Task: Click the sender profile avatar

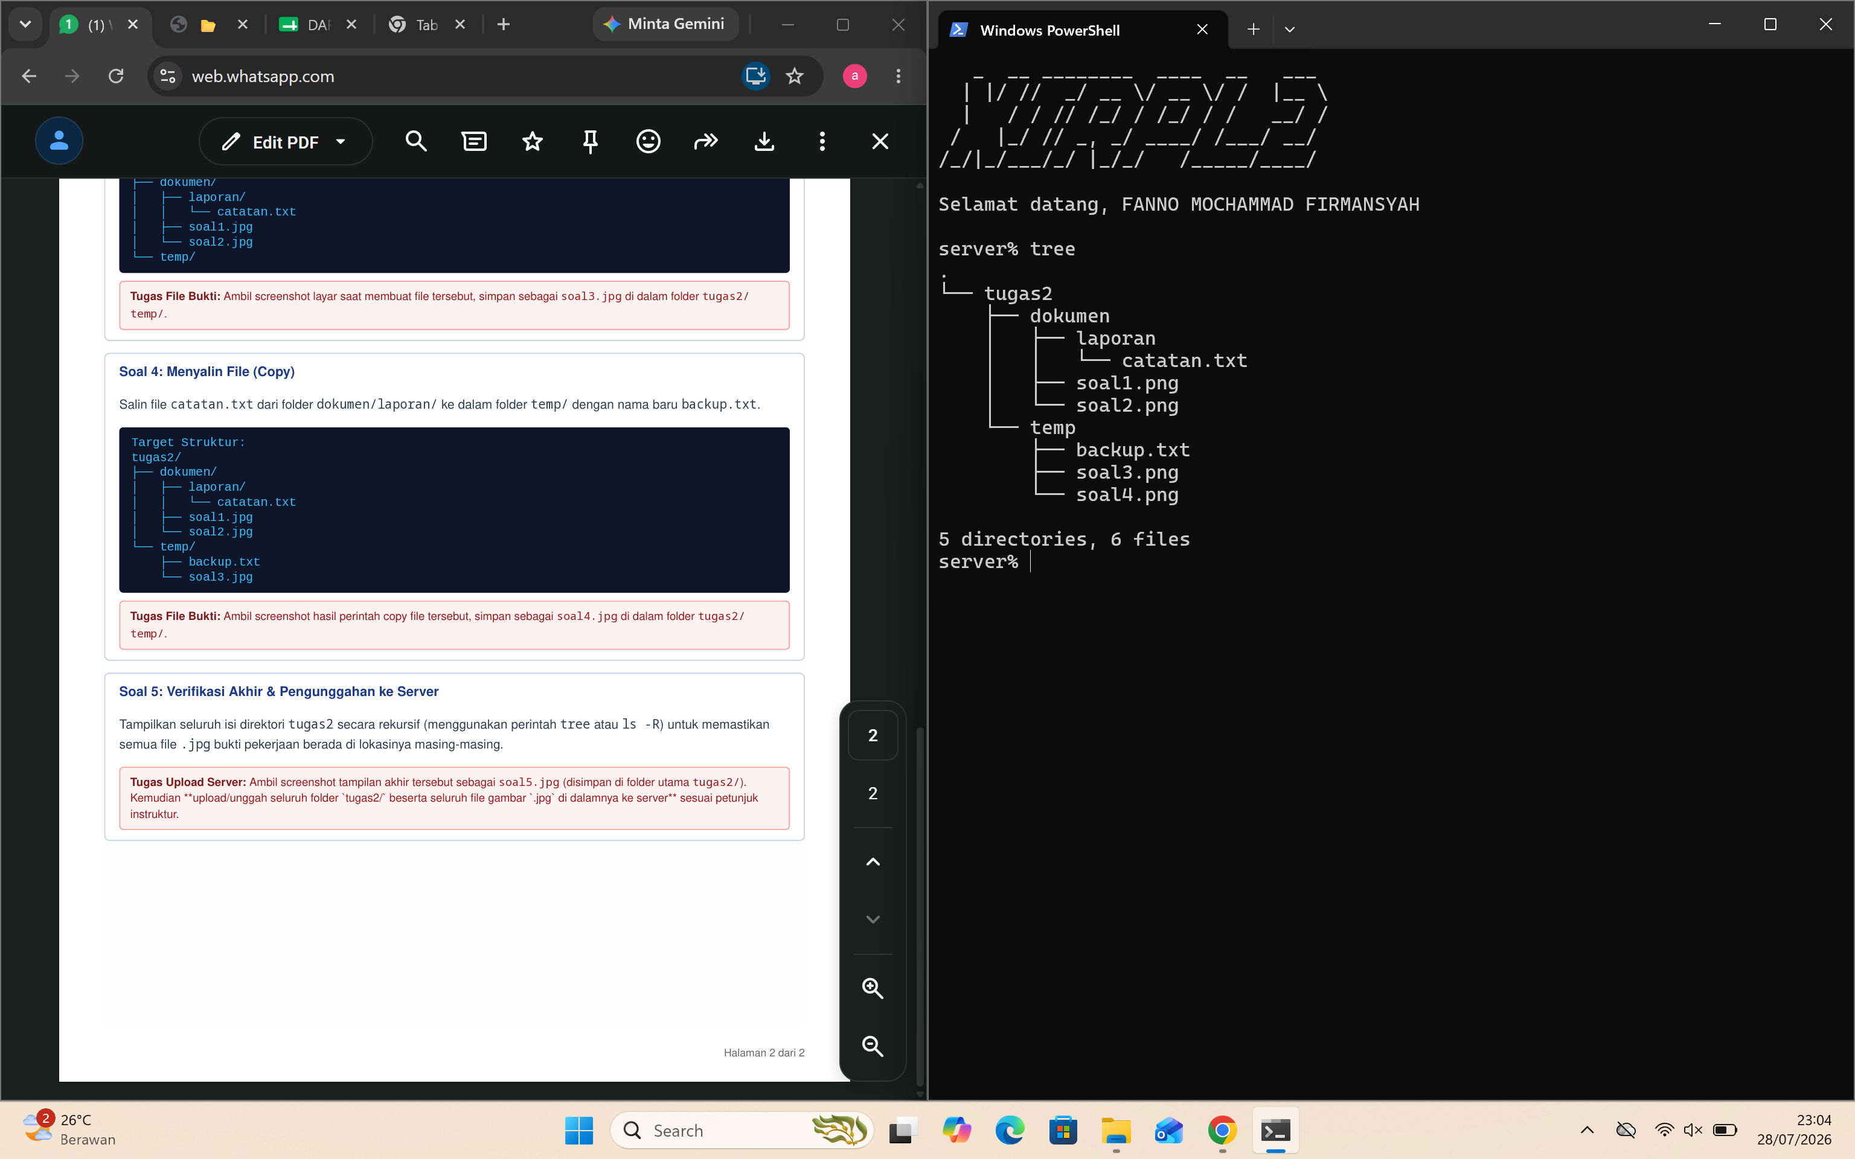Action: click(x=59, y=141)
